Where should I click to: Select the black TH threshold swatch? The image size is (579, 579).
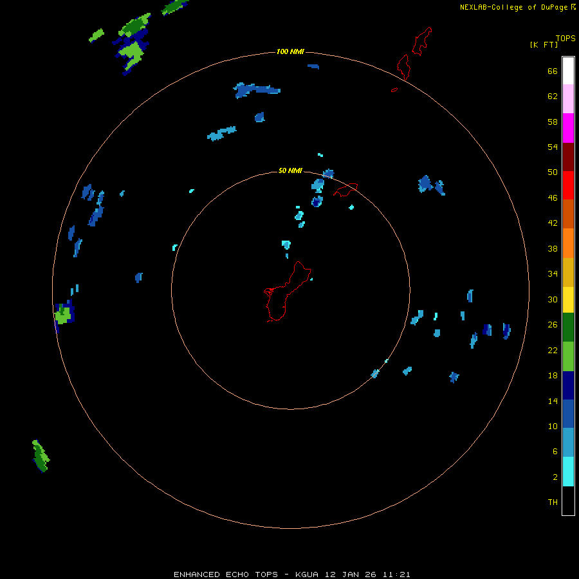(x=568, y=501)
